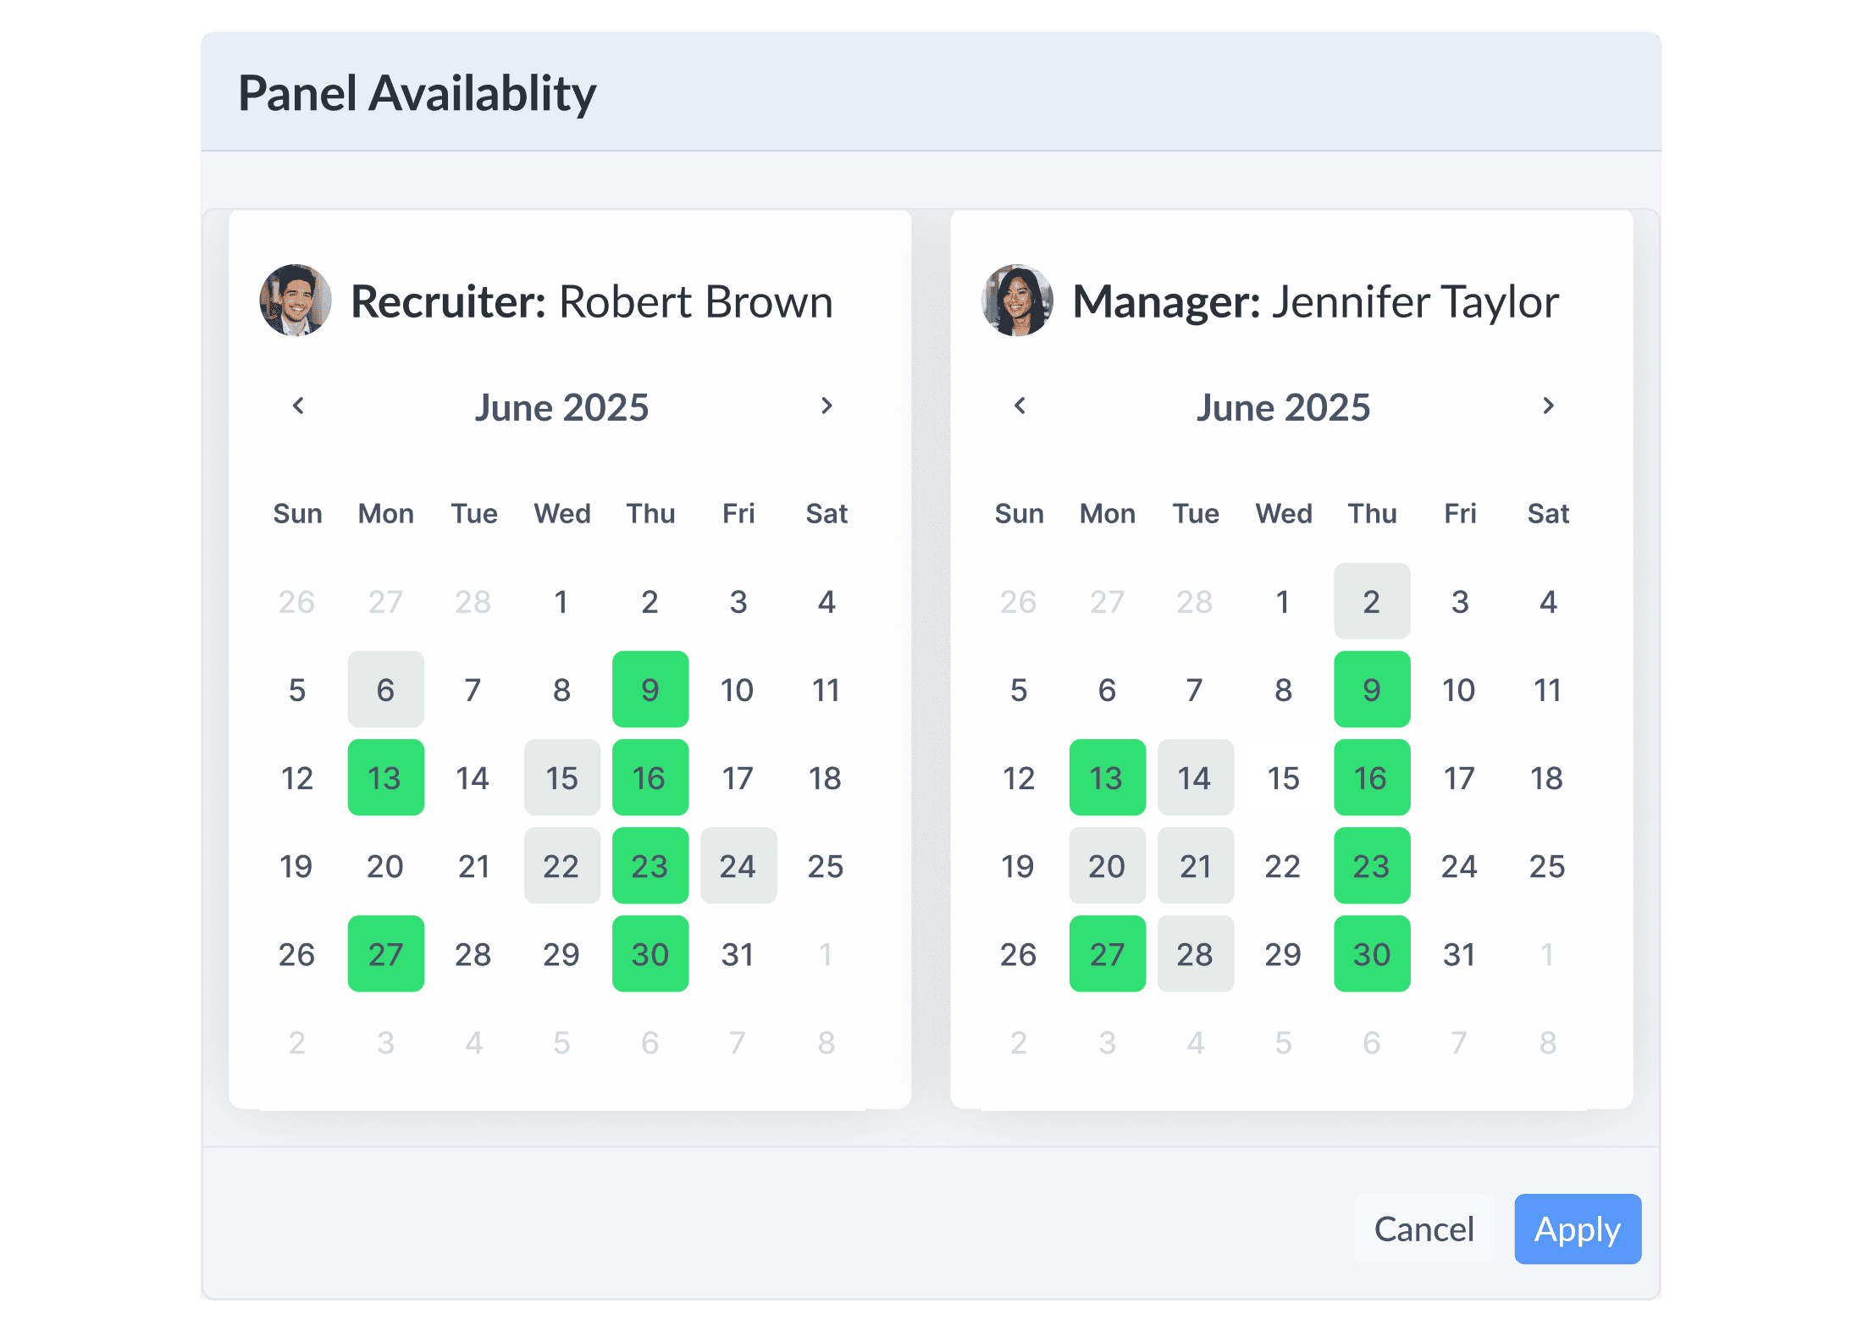Pick grey day 14 in Manager calendar
The image size is (1863, 1331).
click(x=1196, y=777)
